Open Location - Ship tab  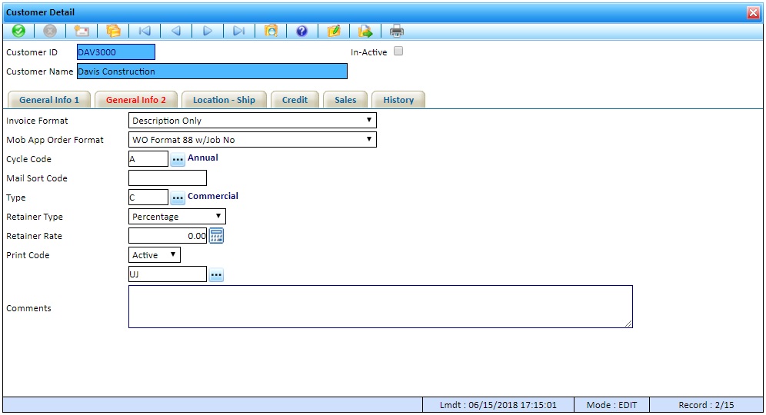pos(225,100)
